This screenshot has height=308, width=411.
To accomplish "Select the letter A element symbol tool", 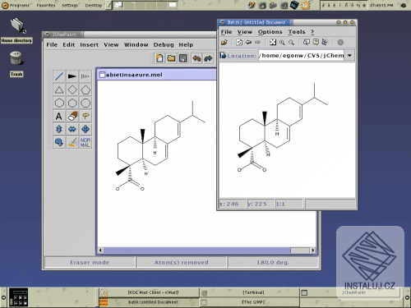I will [59, 116].
